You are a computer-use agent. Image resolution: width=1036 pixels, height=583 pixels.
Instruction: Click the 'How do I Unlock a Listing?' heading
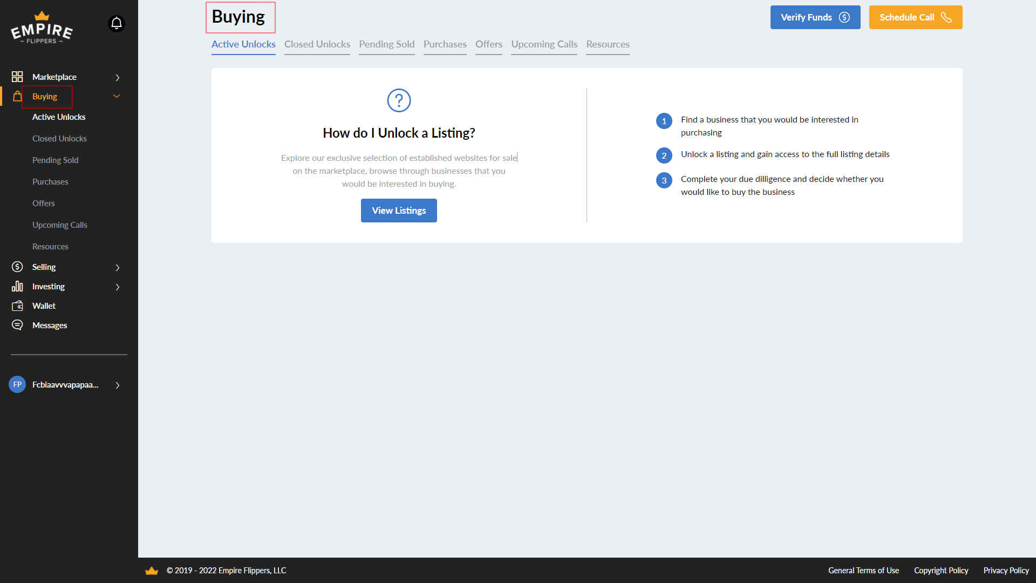coord(399,133)
